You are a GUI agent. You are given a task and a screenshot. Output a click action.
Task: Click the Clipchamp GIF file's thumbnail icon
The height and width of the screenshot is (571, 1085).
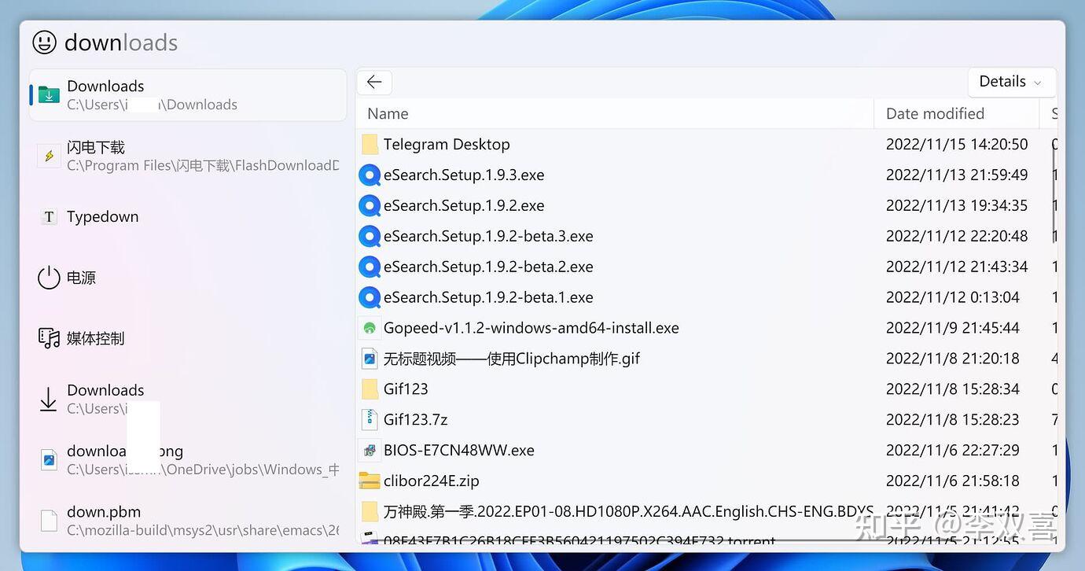(x=370, y=358)
